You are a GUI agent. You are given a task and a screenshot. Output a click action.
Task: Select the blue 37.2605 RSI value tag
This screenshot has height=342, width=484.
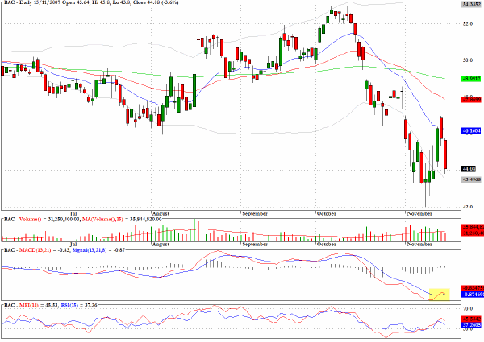[471, 325]
